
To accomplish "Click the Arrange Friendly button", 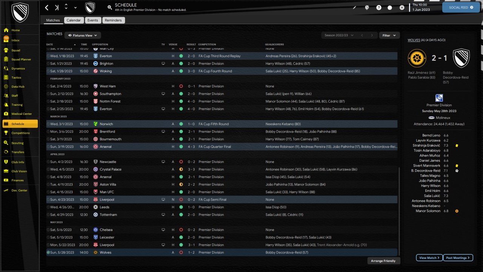I will coord(383,261).
